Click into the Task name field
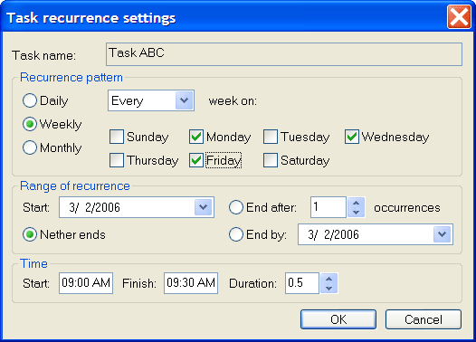The width and height of the screenshot is (476, 342). coord(284,54)
